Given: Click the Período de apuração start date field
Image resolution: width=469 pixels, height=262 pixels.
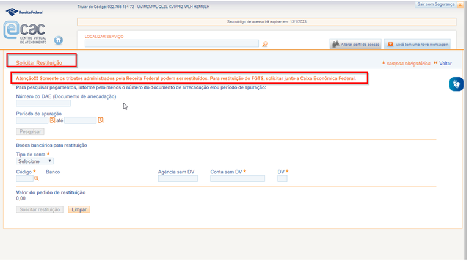Looking at the screenshot, I should (32, 120).
